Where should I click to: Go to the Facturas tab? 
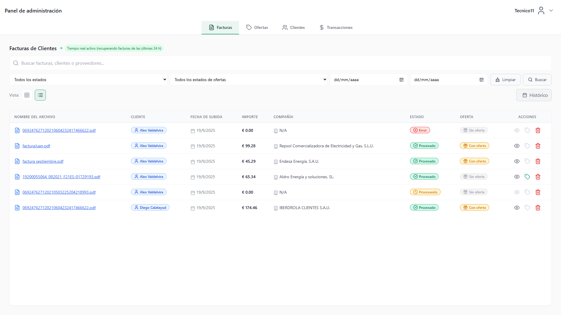point(220,27)
